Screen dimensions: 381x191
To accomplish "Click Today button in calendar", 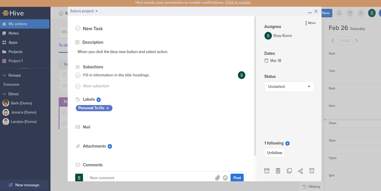I will point(345,41).
